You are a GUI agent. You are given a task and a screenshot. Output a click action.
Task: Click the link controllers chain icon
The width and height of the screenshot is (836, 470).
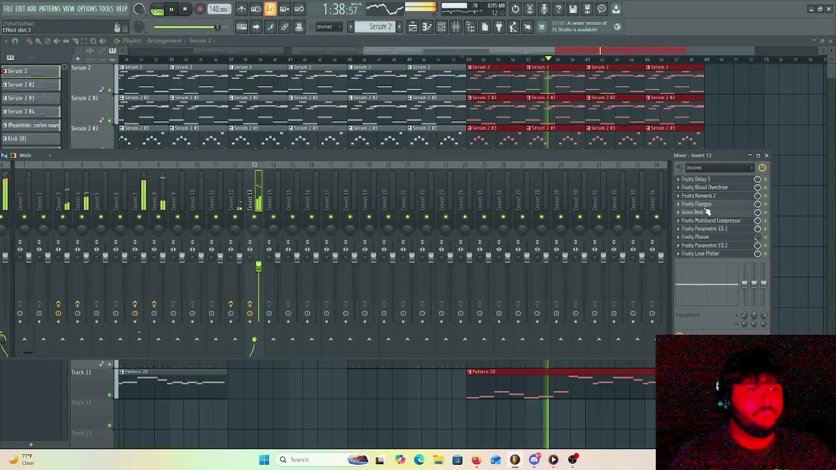pos(285,27)
